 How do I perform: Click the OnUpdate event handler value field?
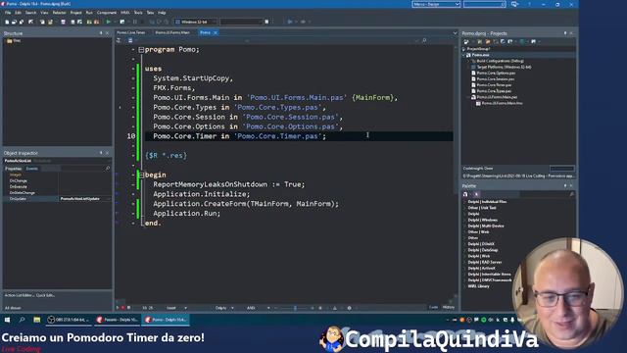coord(85,198)
